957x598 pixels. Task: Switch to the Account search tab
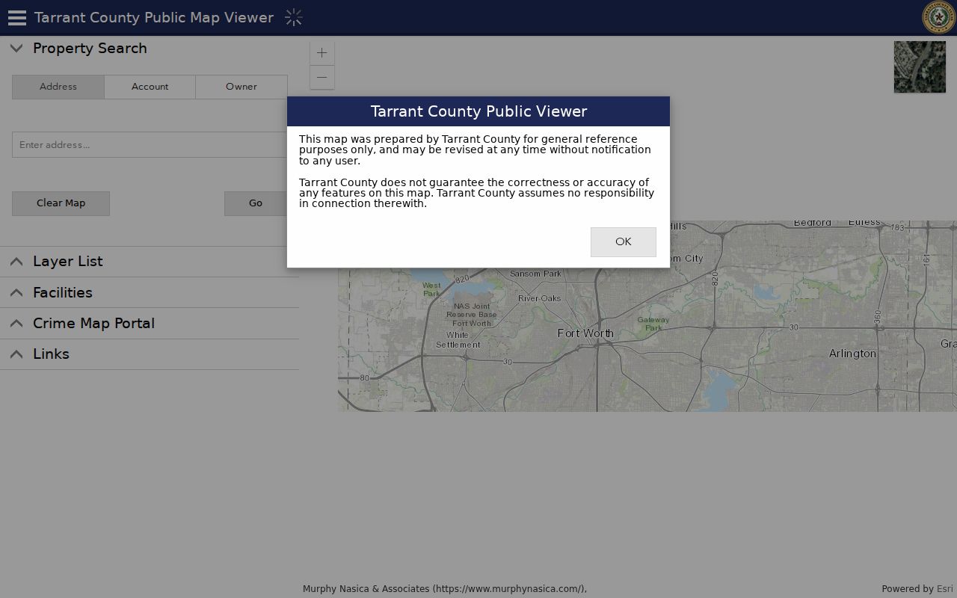click(x=150, y=87)
